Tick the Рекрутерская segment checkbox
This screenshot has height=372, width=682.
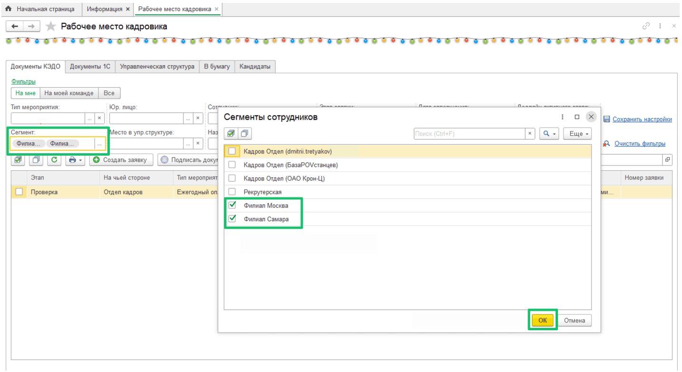tap(232, 192)
